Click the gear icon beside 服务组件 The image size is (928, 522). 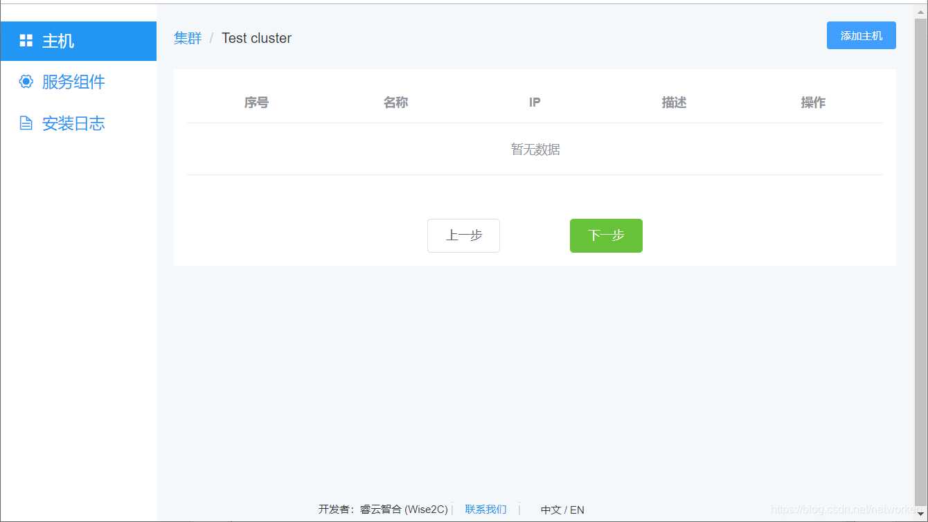click(26, 82)
